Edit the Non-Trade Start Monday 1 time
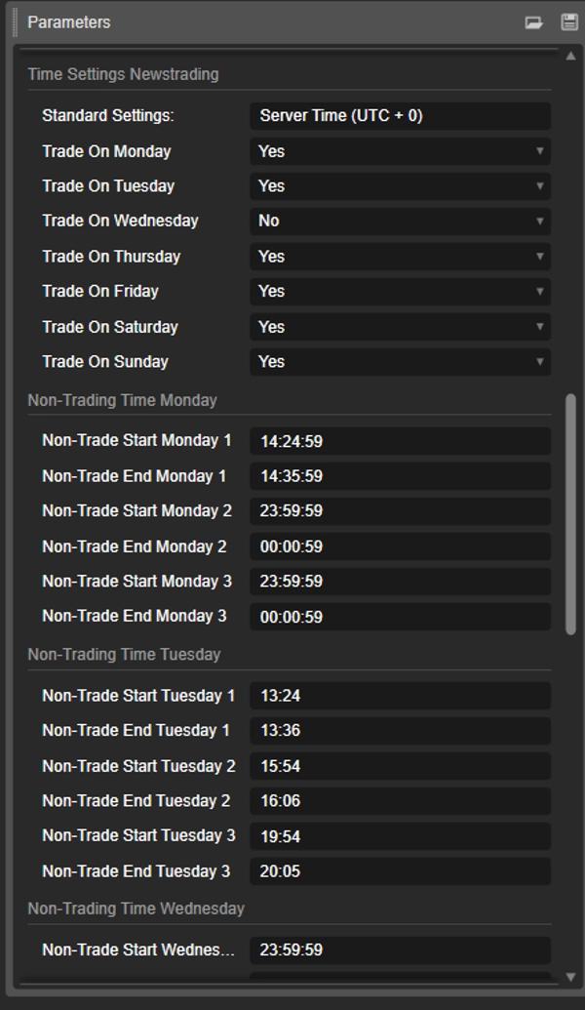Image resolution: width=585 pixels, height=1010 pixels. pyautogui.click(x=400, y=440)
